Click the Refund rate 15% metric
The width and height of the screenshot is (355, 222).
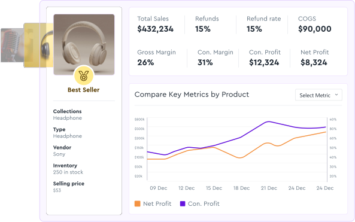pyautogui.click(x=263, y=24)
